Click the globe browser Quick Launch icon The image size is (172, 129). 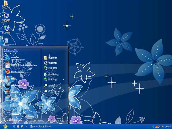(18, 127)
